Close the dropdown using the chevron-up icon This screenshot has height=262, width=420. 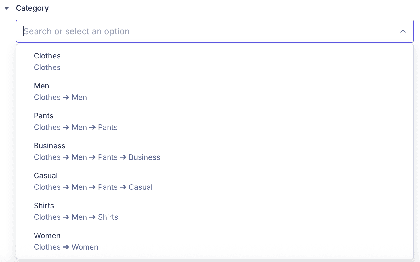[x=403, y=31]
